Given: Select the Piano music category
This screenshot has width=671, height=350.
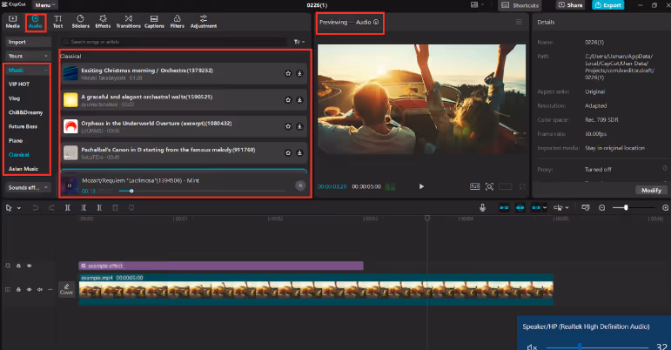Looking at the screenshot, I should 17,138.
